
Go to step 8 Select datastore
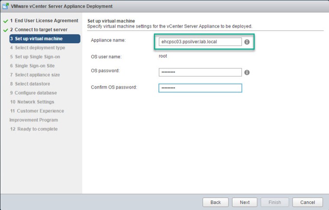(x=30, y=84)
